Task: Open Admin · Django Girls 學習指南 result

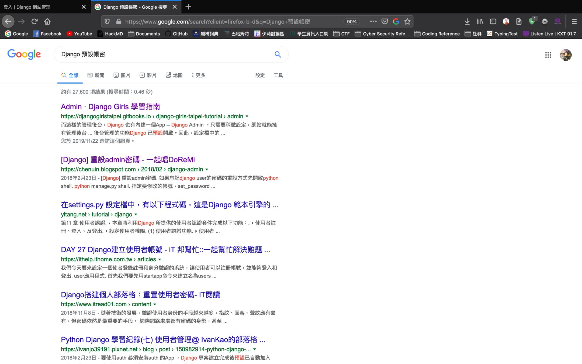Action: click(110, 107)
